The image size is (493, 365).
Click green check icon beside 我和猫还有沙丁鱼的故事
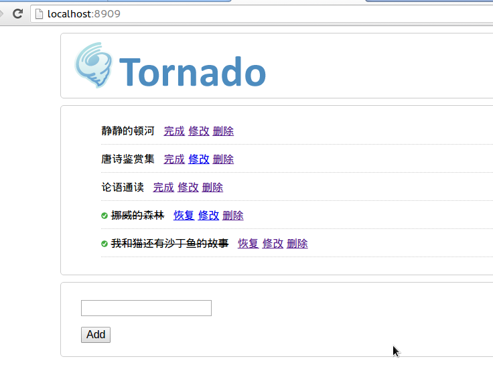104,244
